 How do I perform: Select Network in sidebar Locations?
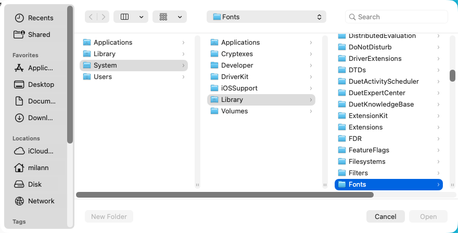(34, 201)
